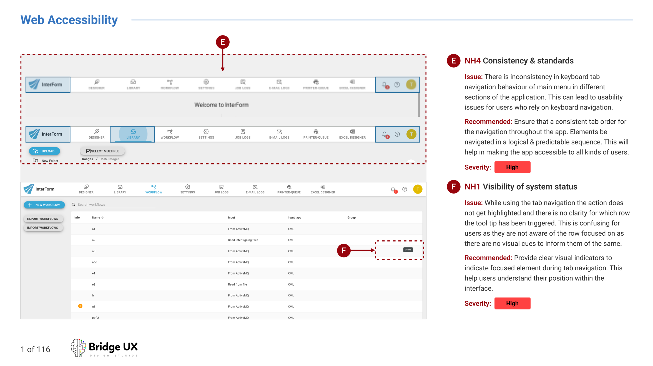Click 'Read InterSigning files' input cell
The image size is (653, 366).
(x=243, y=240)
